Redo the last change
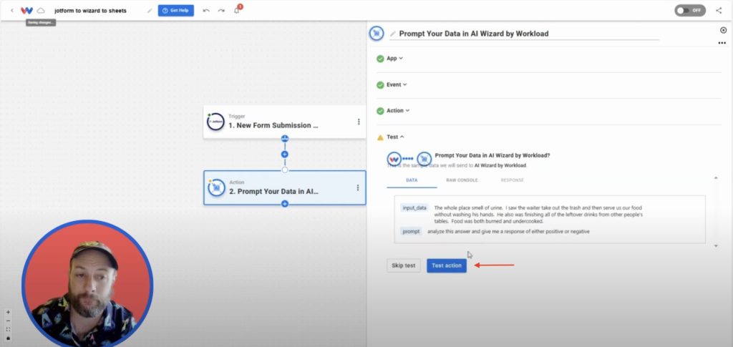 tap(221, 10)
